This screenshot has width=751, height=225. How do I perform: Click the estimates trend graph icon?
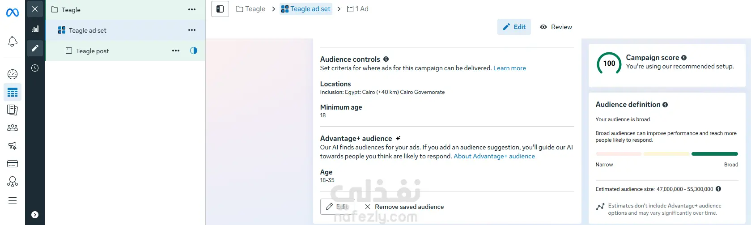click(600, 207)
